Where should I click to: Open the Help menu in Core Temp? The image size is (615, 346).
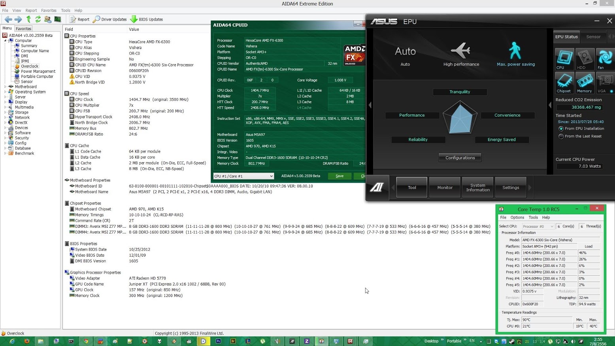click(546, 217)
